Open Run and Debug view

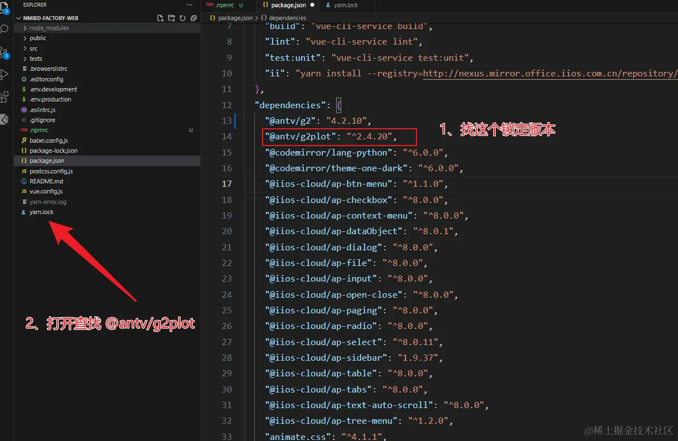pyautogui.click(x=5, y=74)
